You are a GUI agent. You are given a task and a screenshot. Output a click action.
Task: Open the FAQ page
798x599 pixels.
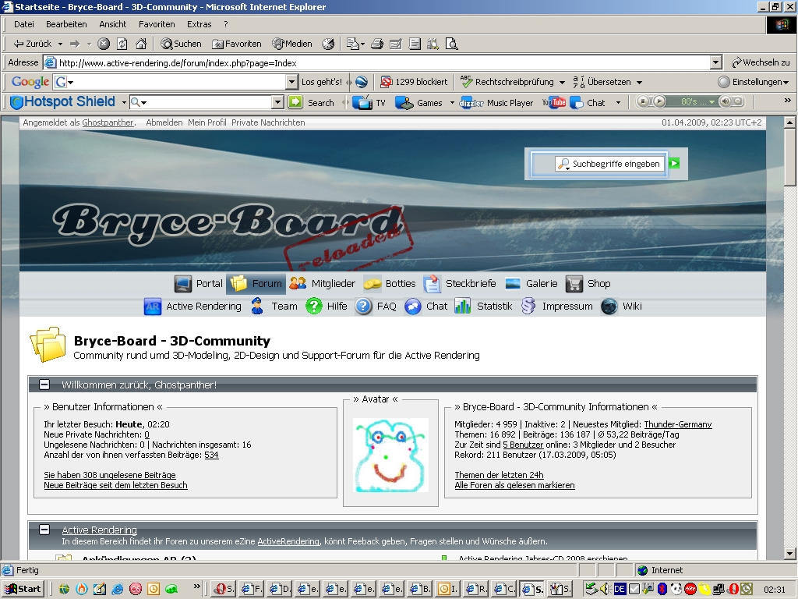click(x=376, y=306)
